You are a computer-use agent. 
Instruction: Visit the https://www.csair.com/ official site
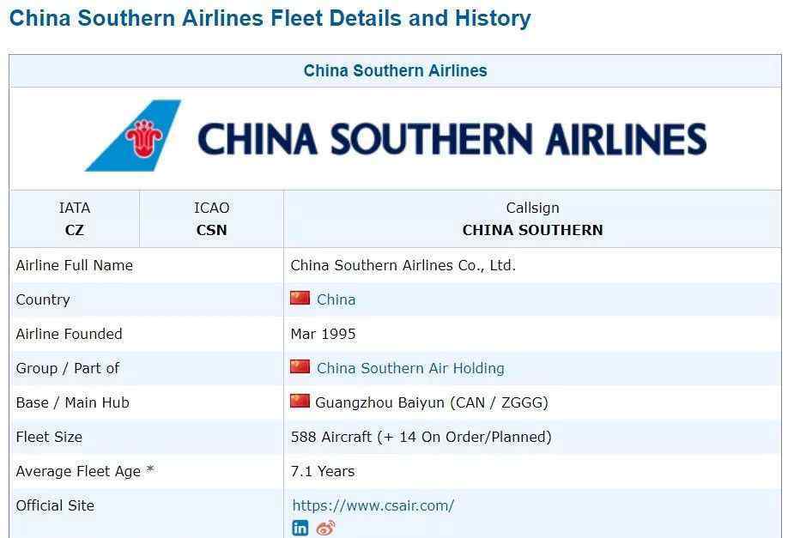click(x=373, y=505)
